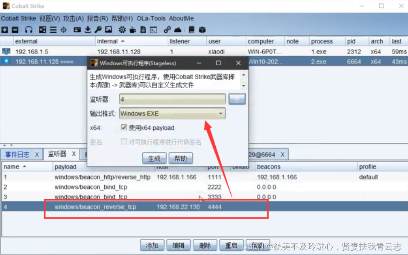408x255 pixels.
Task: Open the Cobalt Strike menu
Action: [x=18, y=18]
